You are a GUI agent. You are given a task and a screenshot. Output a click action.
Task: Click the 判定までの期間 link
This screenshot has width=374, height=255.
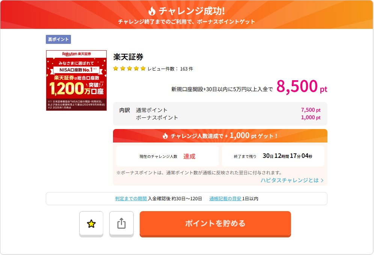tap(131, 199)
